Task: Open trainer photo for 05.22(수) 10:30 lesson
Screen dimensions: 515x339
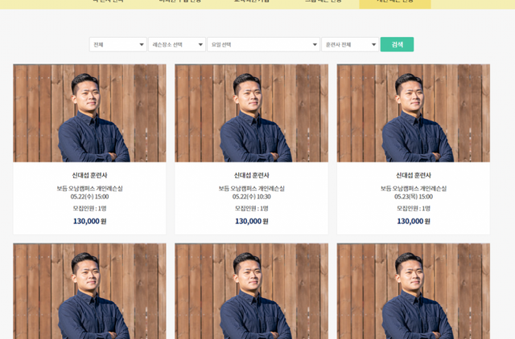Action: pos(251,113)
